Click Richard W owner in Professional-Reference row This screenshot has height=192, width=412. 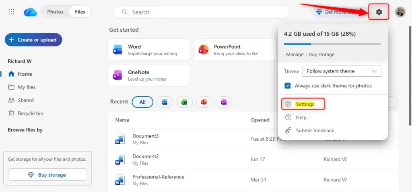coord(335,180)
